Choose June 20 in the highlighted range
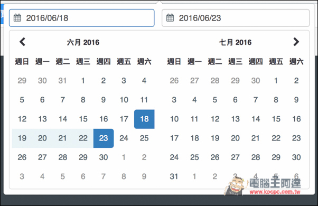The width and height of the screenshot is (318, 206). 42,138
